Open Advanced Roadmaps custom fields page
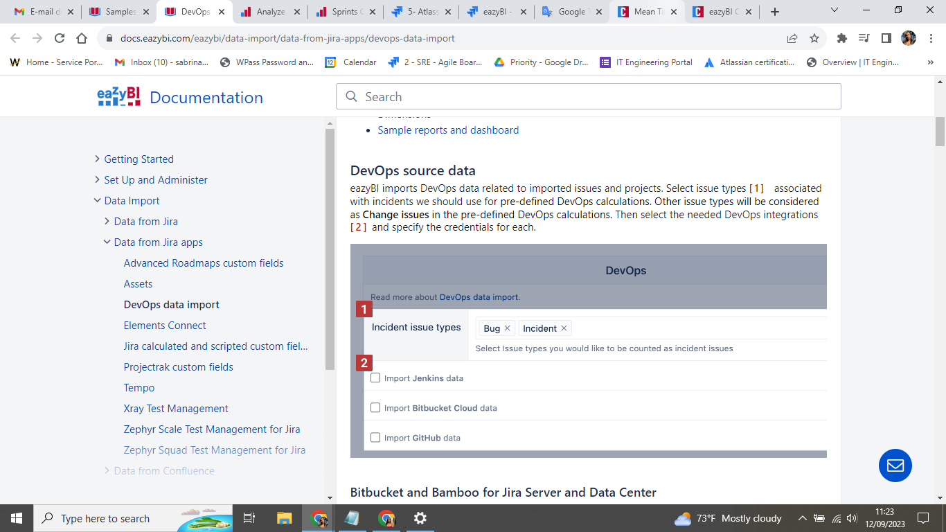Viewport: 946px width, 532px height. click(204, 263)
